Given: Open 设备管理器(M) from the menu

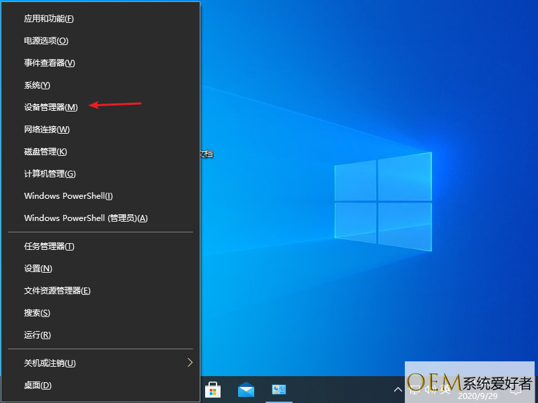Looking at the screenshot, I should pos(51,107).
